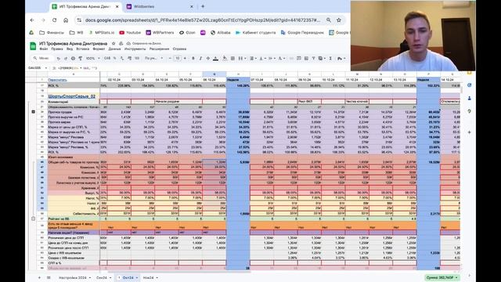Switch to the Сен24 sheet tab
The height and width of the screenshot is (282, 501).
click(101, 277)
